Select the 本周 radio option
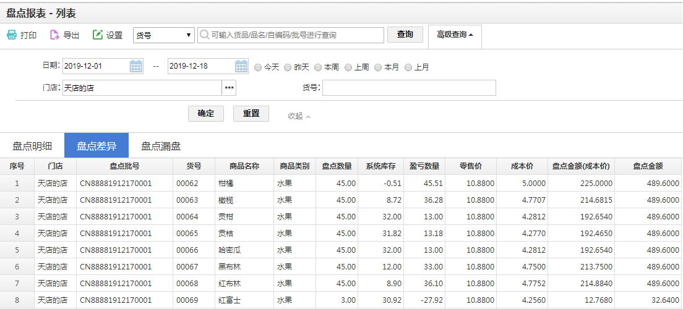The width and height of the screenshot is (683, 309). coord(318,67)
